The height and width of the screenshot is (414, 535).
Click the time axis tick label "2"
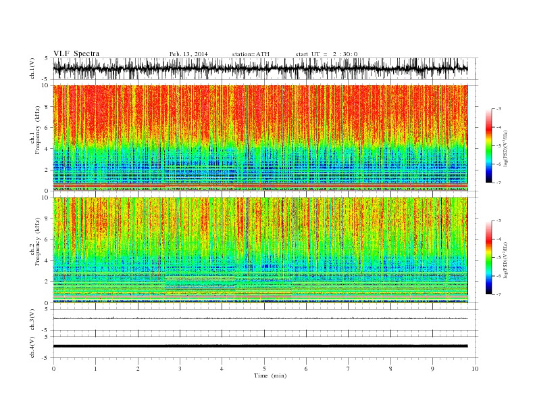tap(138, 369)
